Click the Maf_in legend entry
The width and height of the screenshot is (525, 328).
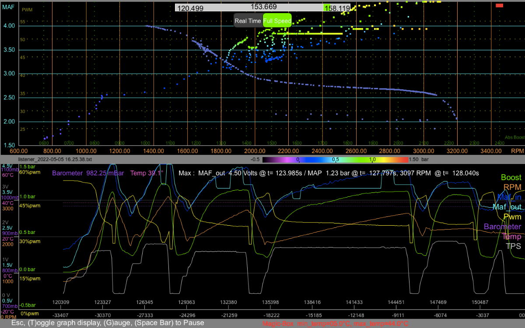point(509,197)
